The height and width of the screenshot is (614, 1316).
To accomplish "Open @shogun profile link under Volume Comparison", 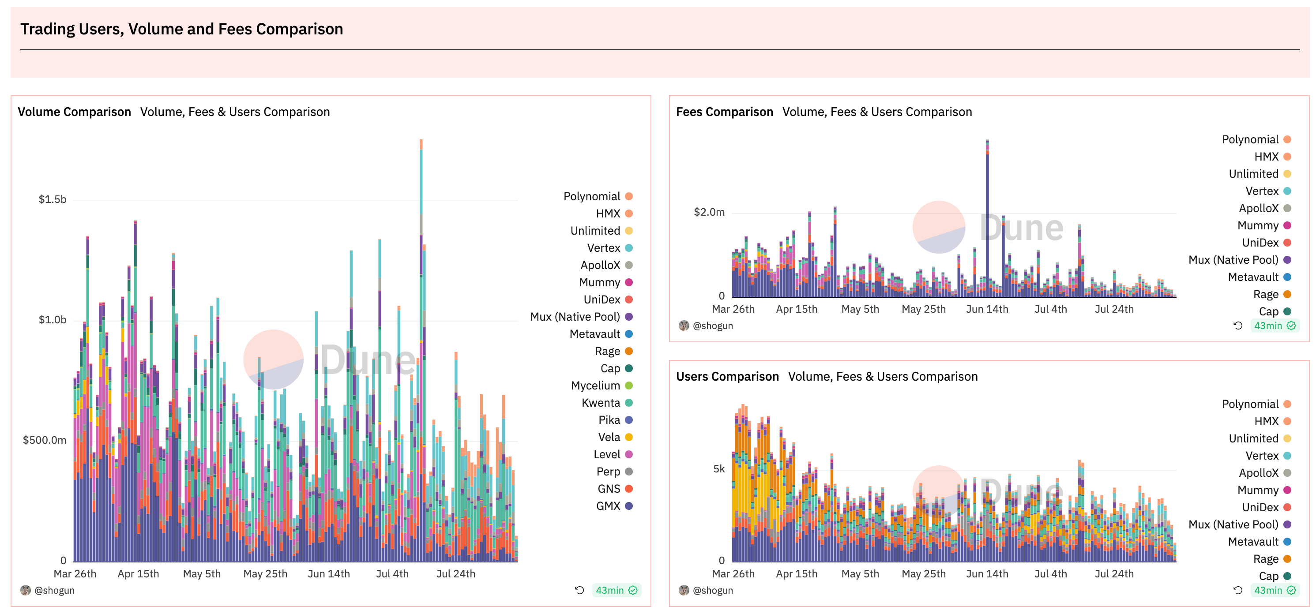I will 55,590.
